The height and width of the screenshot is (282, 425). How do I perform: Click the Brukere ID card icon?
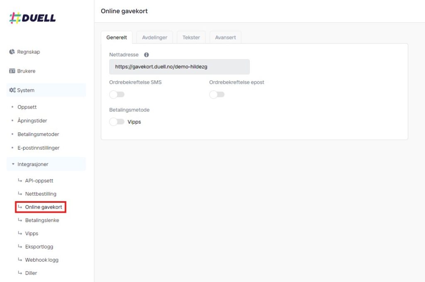[x=12, y=71]
